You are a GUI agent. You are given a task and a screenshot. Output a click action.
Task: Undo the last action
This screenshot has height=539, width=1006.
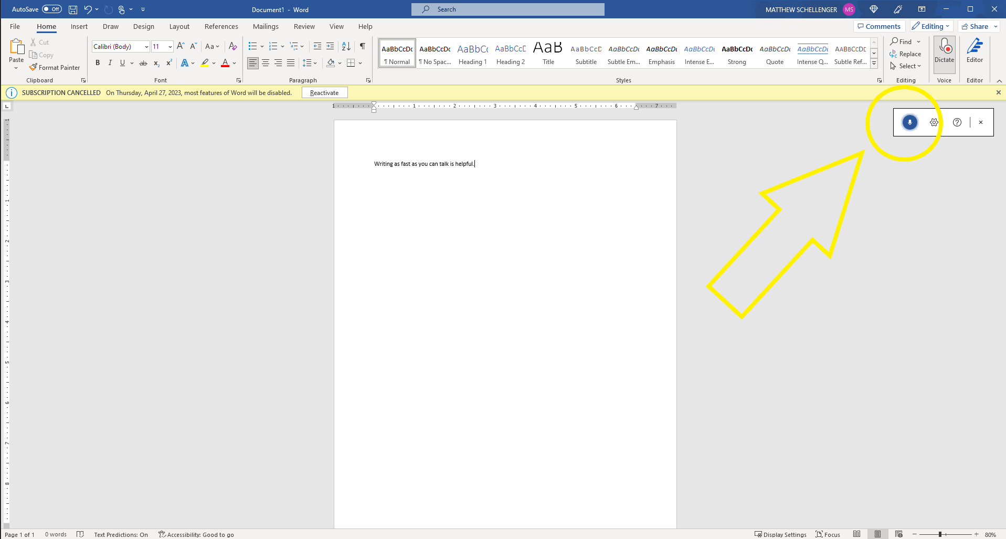88,9
